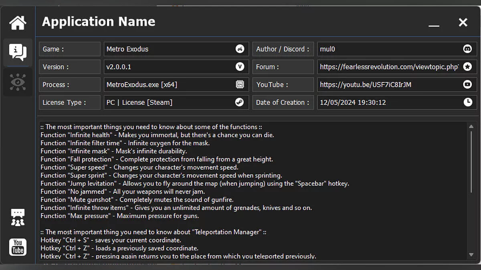
Task: Open the community chat sidebar icon
Action: point(18,217)
